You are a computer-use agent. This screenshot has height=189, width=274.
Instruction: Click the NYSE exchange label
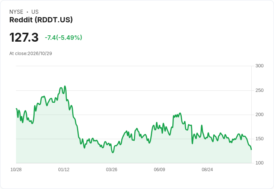pos(16,12)
